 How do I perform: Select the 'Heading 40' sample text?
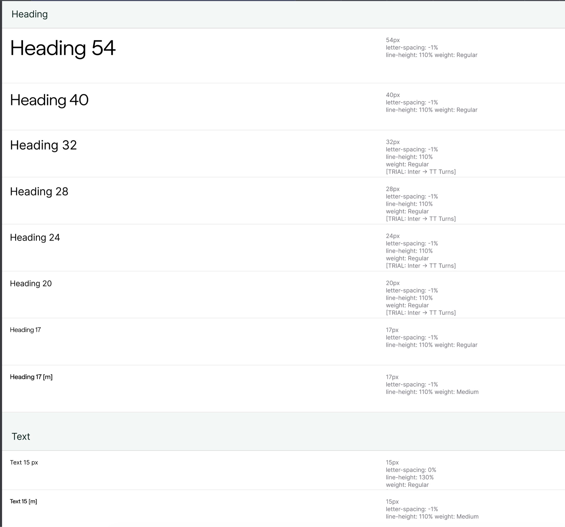[49, 100]
